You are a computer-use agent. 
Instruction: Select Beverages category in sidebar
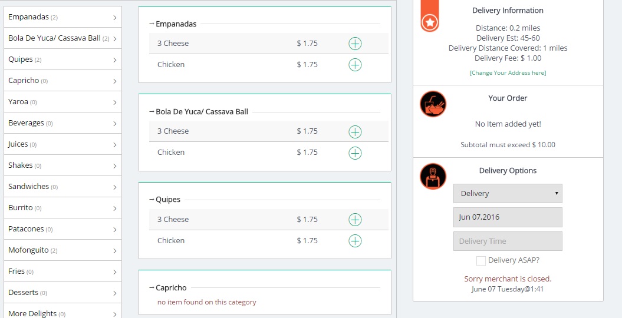point(62,123)
